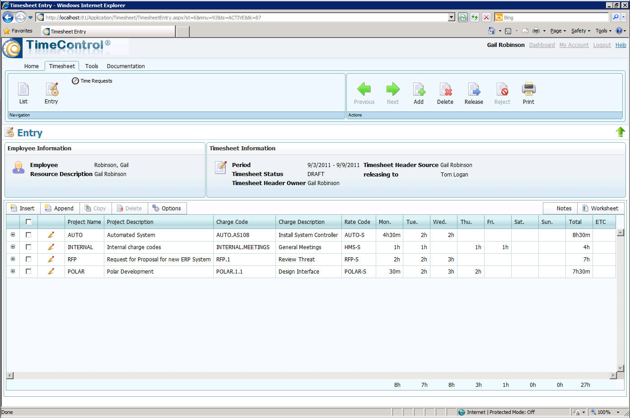630x418 pixels.
Task: Check the box for the INTERNAL row
Action: tap(28, 247)
